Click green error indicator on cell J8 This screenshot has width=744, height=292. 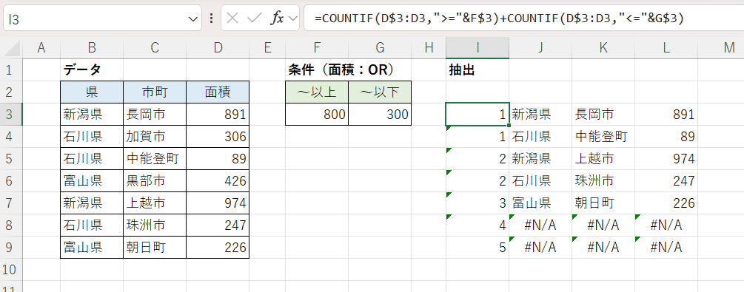coord(512,217)
